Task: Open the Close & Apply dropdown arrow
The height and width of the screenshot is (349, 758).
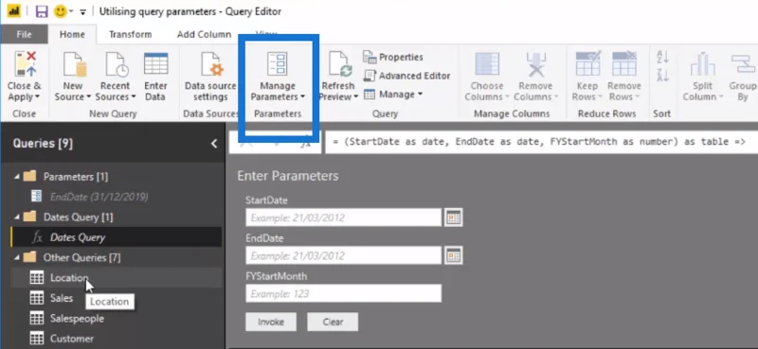Action: (x=37, y=97)
